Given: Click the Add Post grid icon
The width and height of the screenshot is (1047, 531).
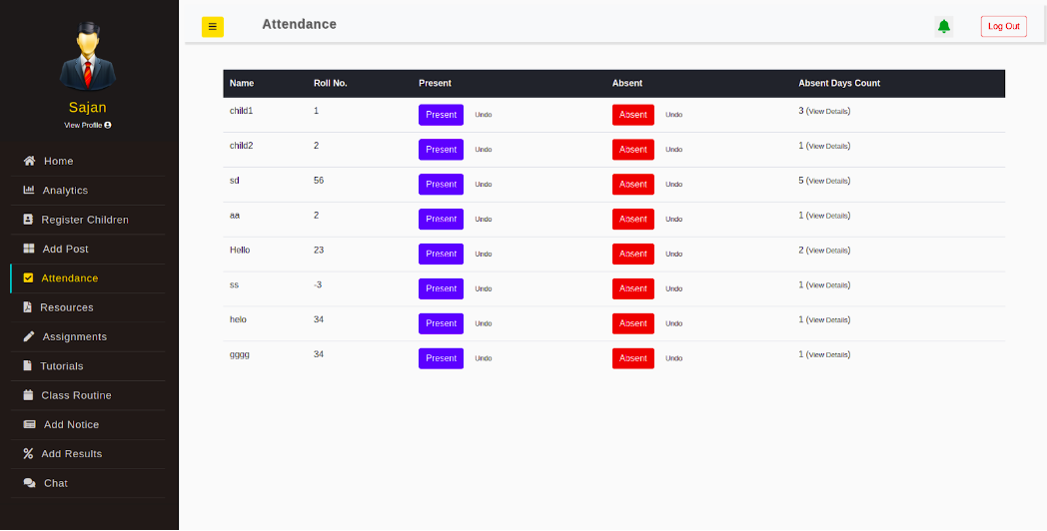Looking at the screenshot, I should 29,249.
